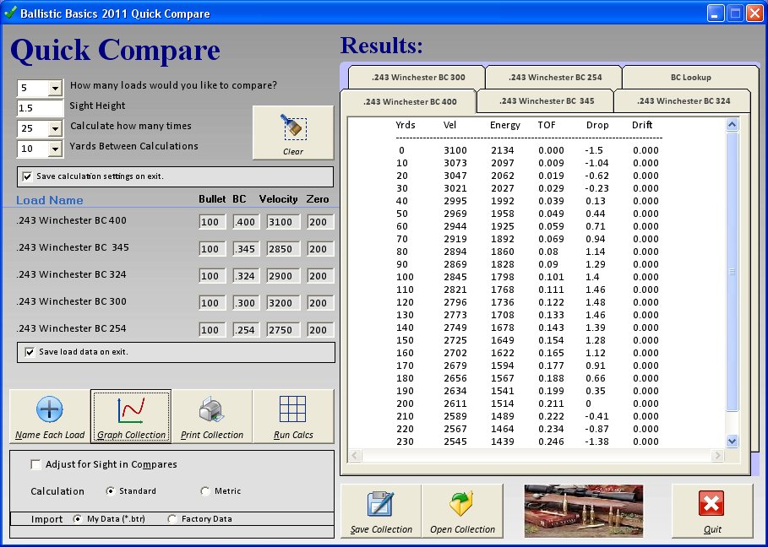Image resolution: width=768 pixels, height=547 pixels.
Task: Expand the number of loads dropdown
Action: (55, 88)
